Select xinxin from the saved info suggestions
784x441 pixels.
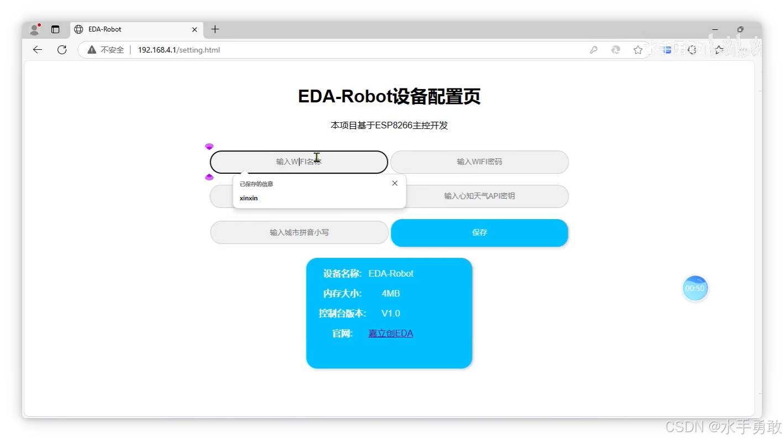tap(248, 198)
